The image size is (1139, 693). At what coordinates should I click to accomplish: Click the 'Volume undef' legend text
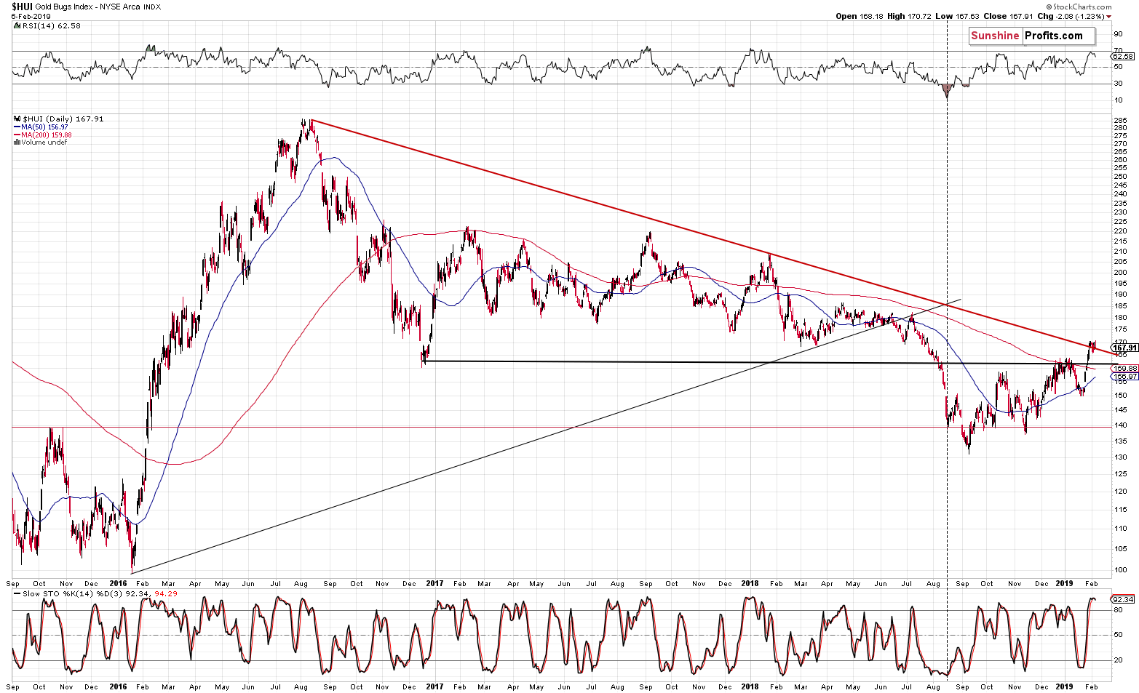click(x=43, y=143)
